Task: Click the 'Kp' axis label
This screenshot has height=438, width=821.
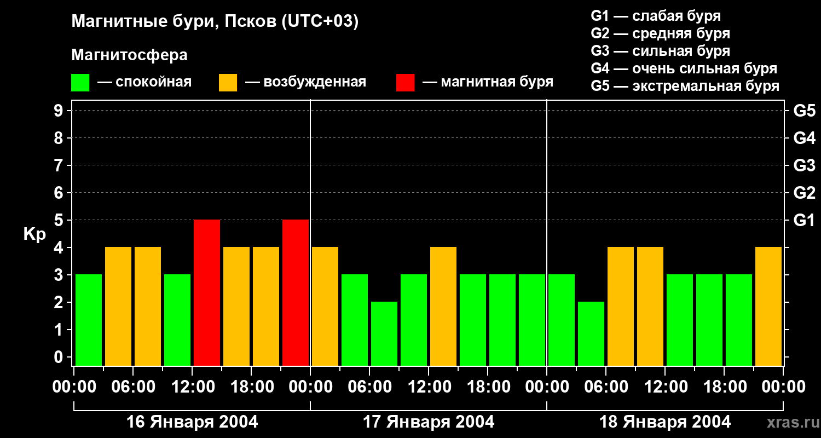Action: (34, 234)
